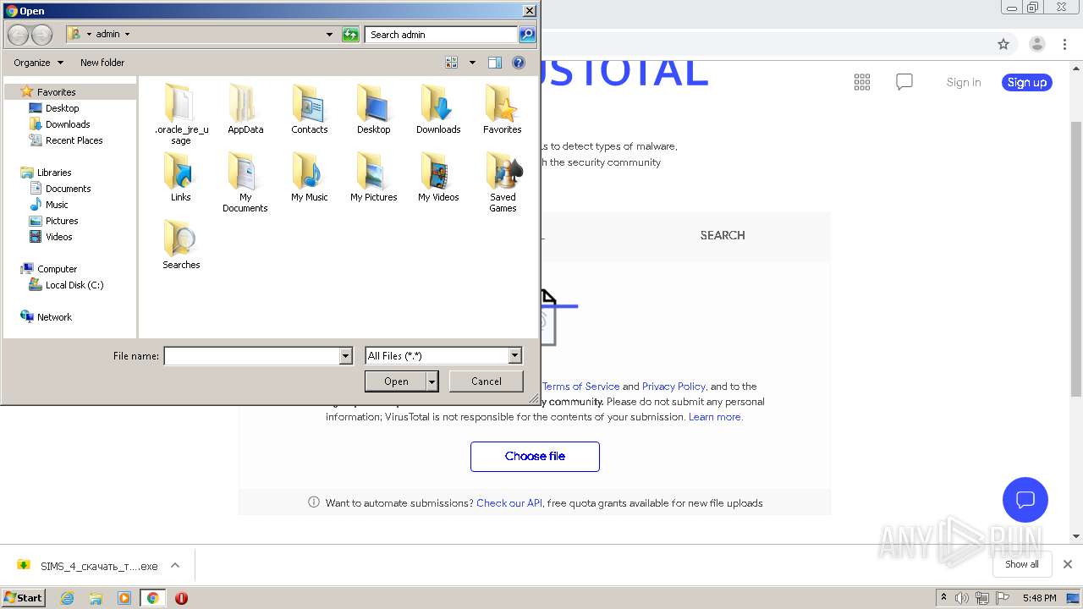Show hidden system tray icons
This screenshot has width=1083, height=609.
[x=943, y=598]
